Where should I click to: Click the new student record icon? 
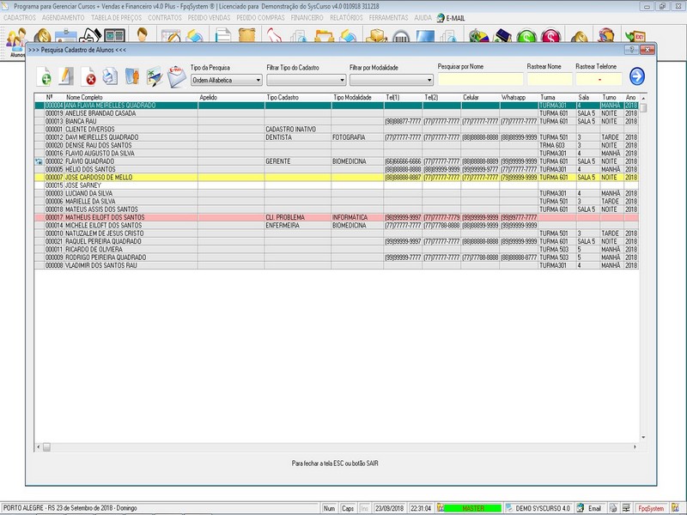tap(45, 76)
